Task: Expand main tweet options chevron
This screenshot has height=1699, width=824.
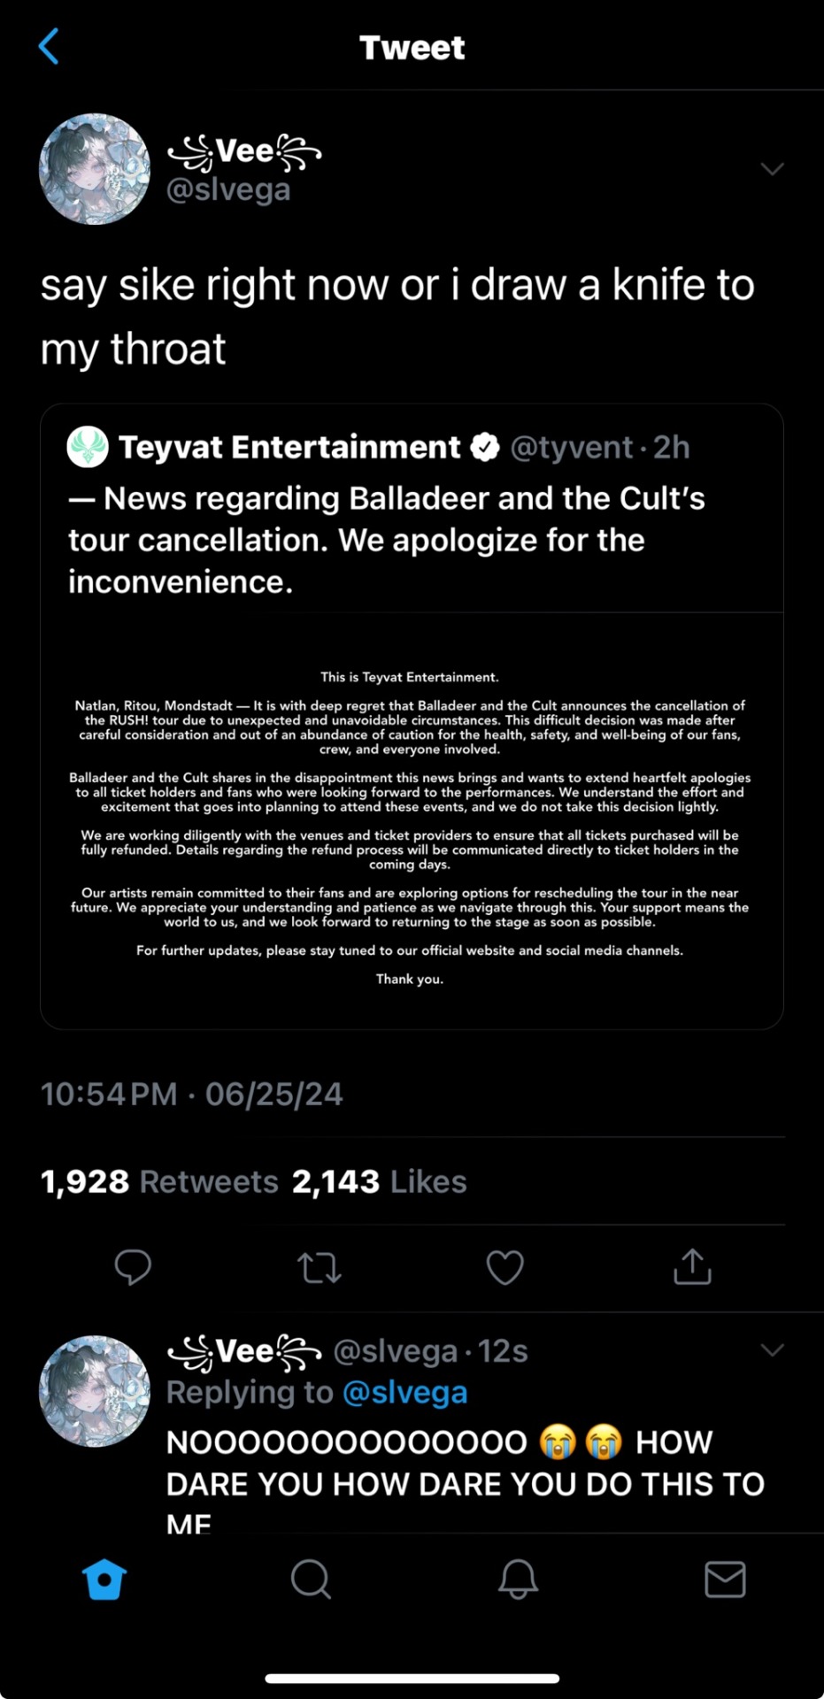Action: 772,169
